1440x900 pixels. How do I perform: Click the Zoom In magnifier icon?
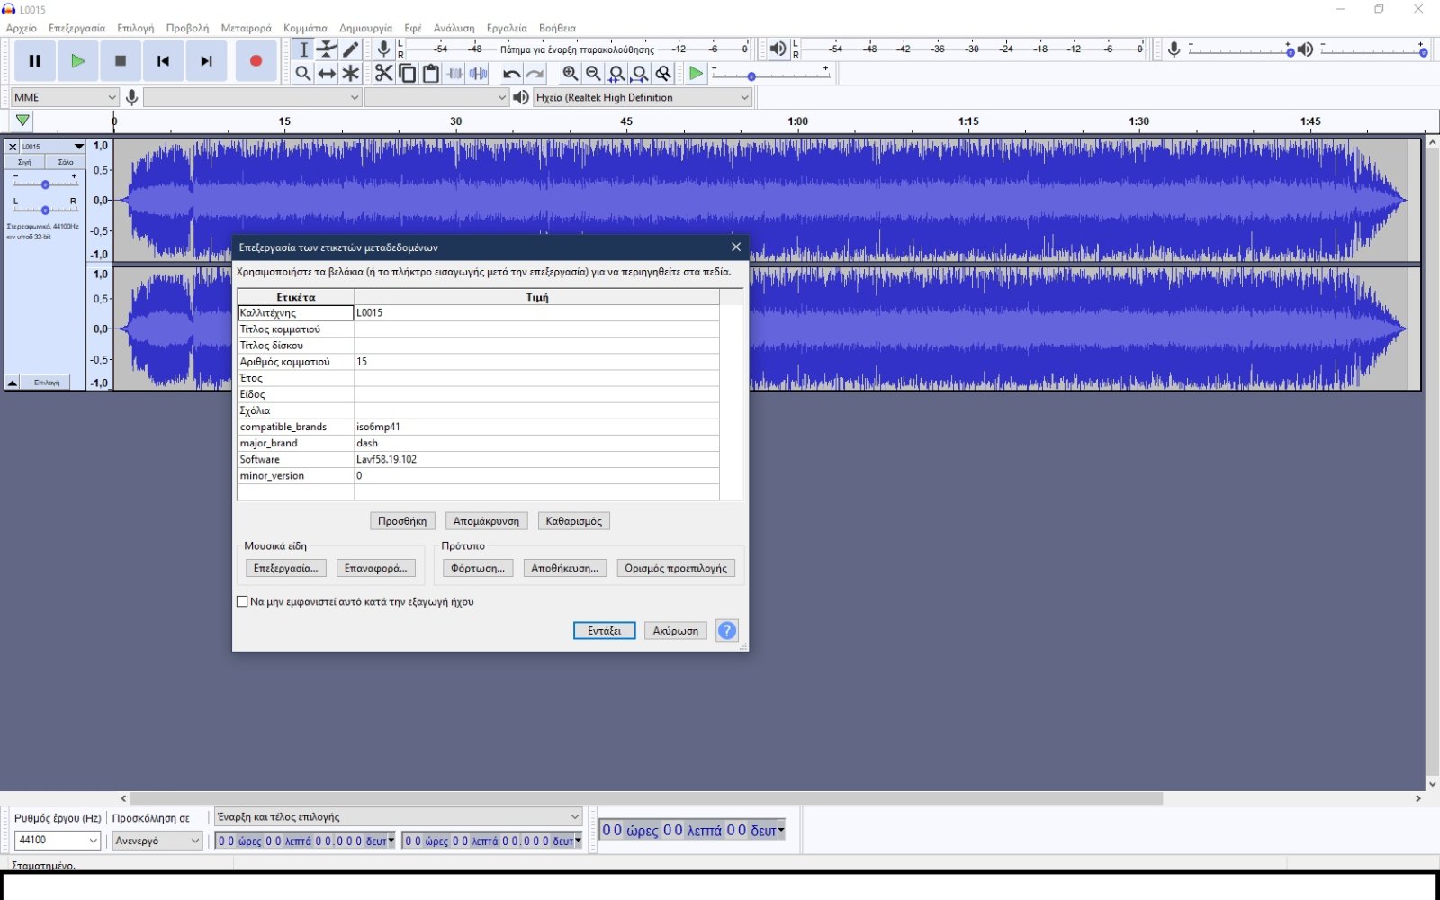click(570, 74)
